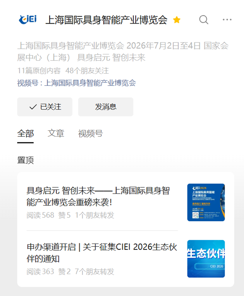The width and height of the screenshot is (244, 296).
Task: Open article 申办渠道开启 生态伙伴的通知
Action: pyautogui.click(x=102, y=253)
